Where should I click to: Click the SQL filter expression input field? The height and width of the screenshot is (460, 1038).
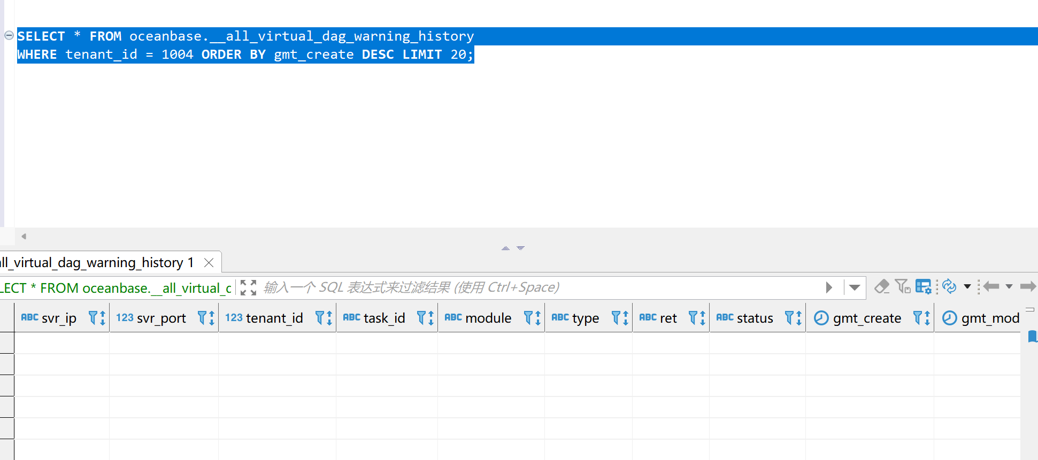(x=535, y=287)
